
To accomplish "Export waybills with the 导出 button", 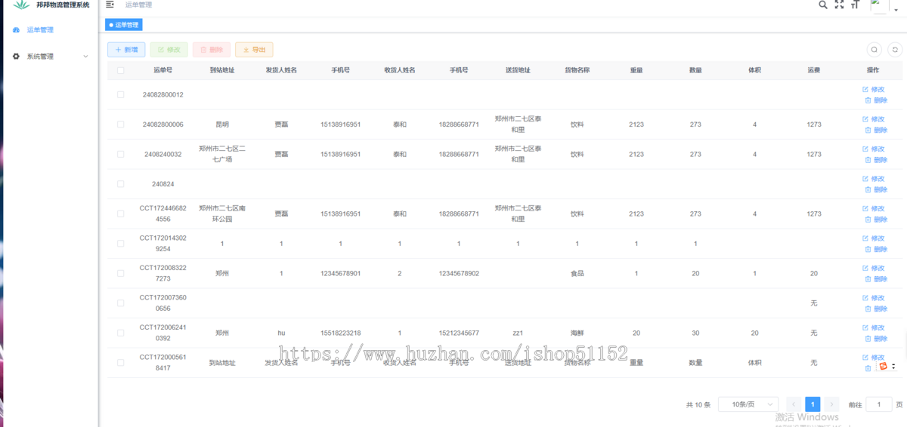I will point(254,50).
